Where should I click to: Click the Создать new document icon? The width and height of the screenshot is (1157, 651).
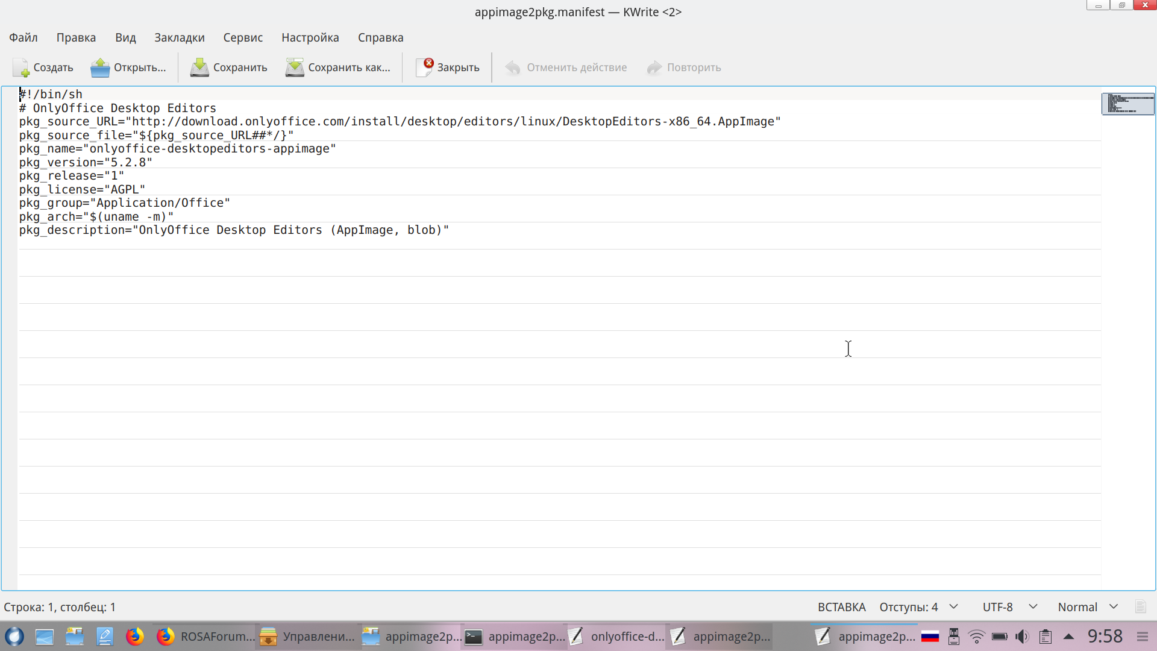[21, 68]
